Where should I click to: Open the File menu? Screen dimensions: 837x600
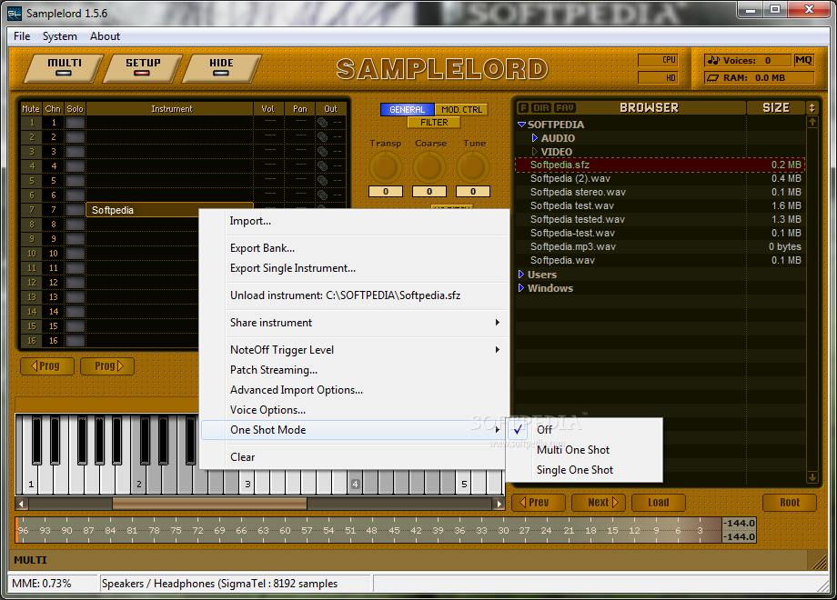(22, 36)
